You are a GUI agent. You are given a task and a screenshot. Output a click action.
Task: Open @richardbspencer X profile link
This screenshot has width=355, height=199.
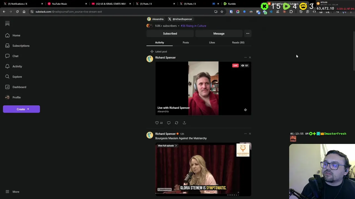coord(180,19)
